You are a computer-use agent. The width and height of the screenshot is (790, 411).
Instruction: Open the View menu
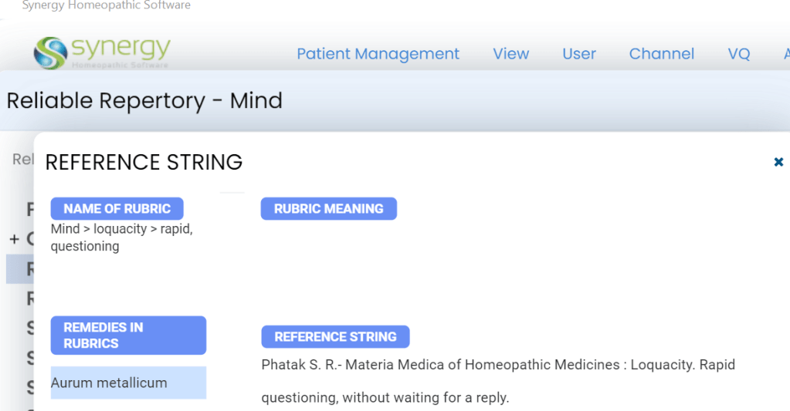pos(510,54)
